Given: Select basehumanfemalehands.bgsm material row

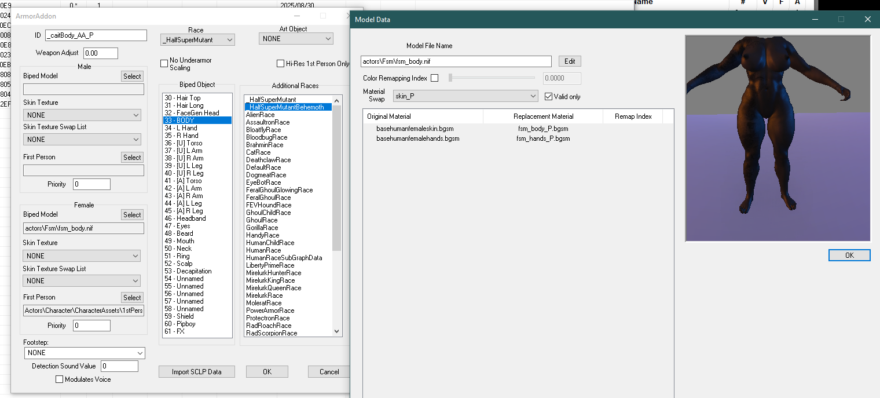Looking at the screenshot, I should [x=518, y=139].
